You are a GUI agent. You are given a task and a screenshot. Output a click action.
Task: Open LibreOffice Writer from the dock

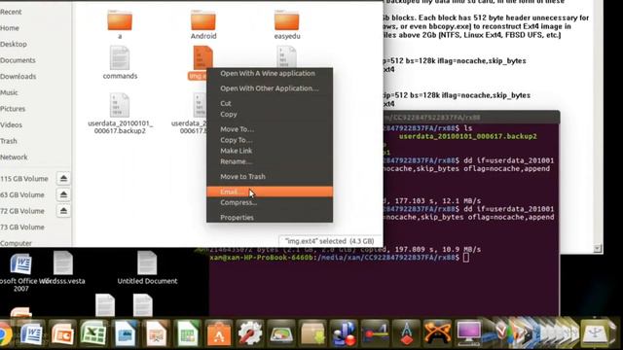coord(125,334)
